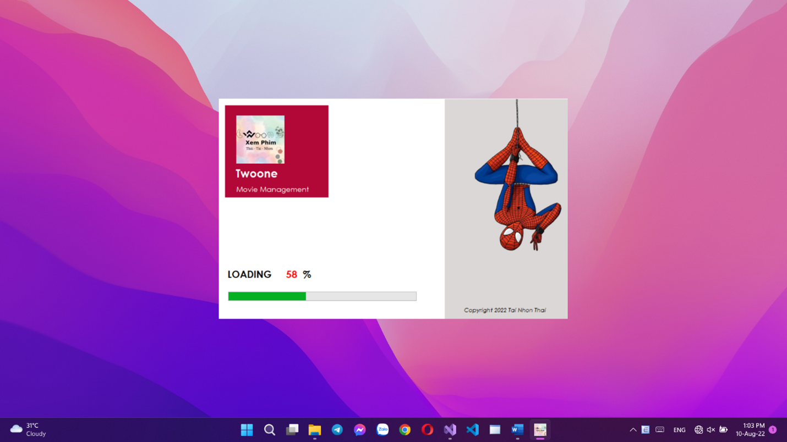Viewport: 787px width, 442px height.
Task: Click the blue E tray icon
Action: point(646,430)
